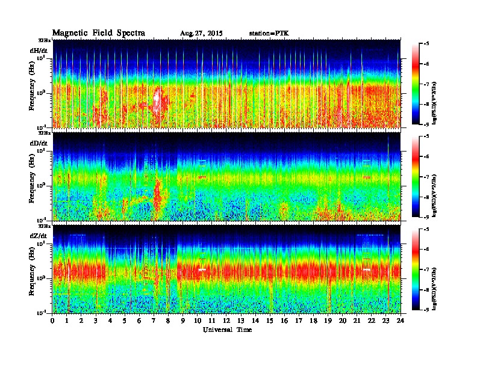Click the date 'Aug.27, 2015'
Screen dimensions: 477x368
click(201, 34)
